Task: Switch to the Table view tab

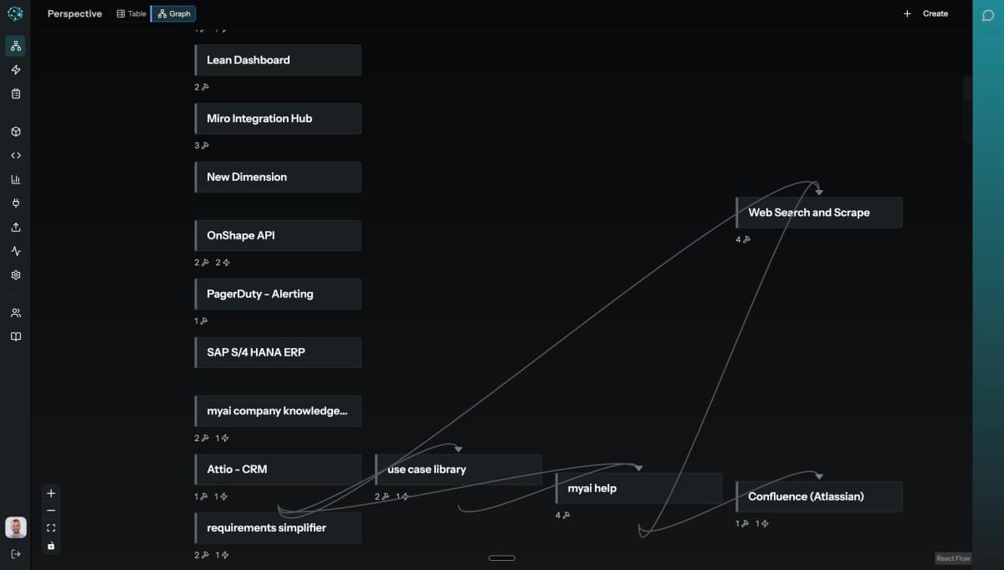Action: [131, 13]
